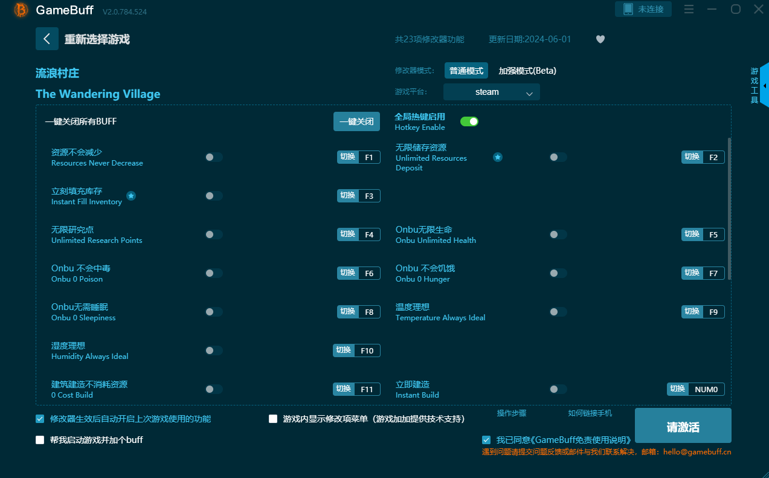The image size is (769, 478).
Task: Click the NUM0 hotkey field
Action: point(706,389)
